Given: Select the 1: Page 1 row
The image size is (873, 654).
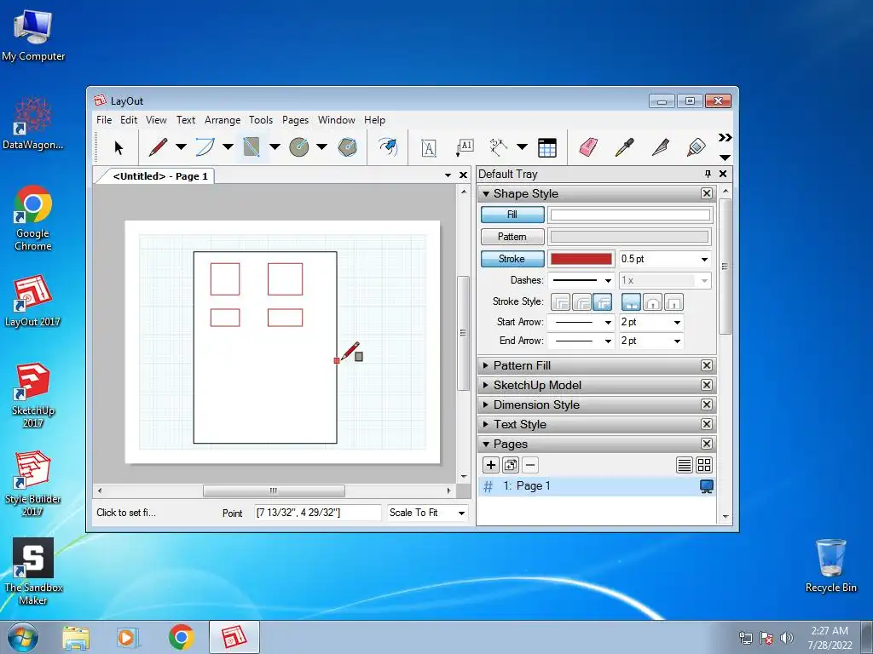Looking at the screenshot, I should pyautogui.click(x=597, y=486).
